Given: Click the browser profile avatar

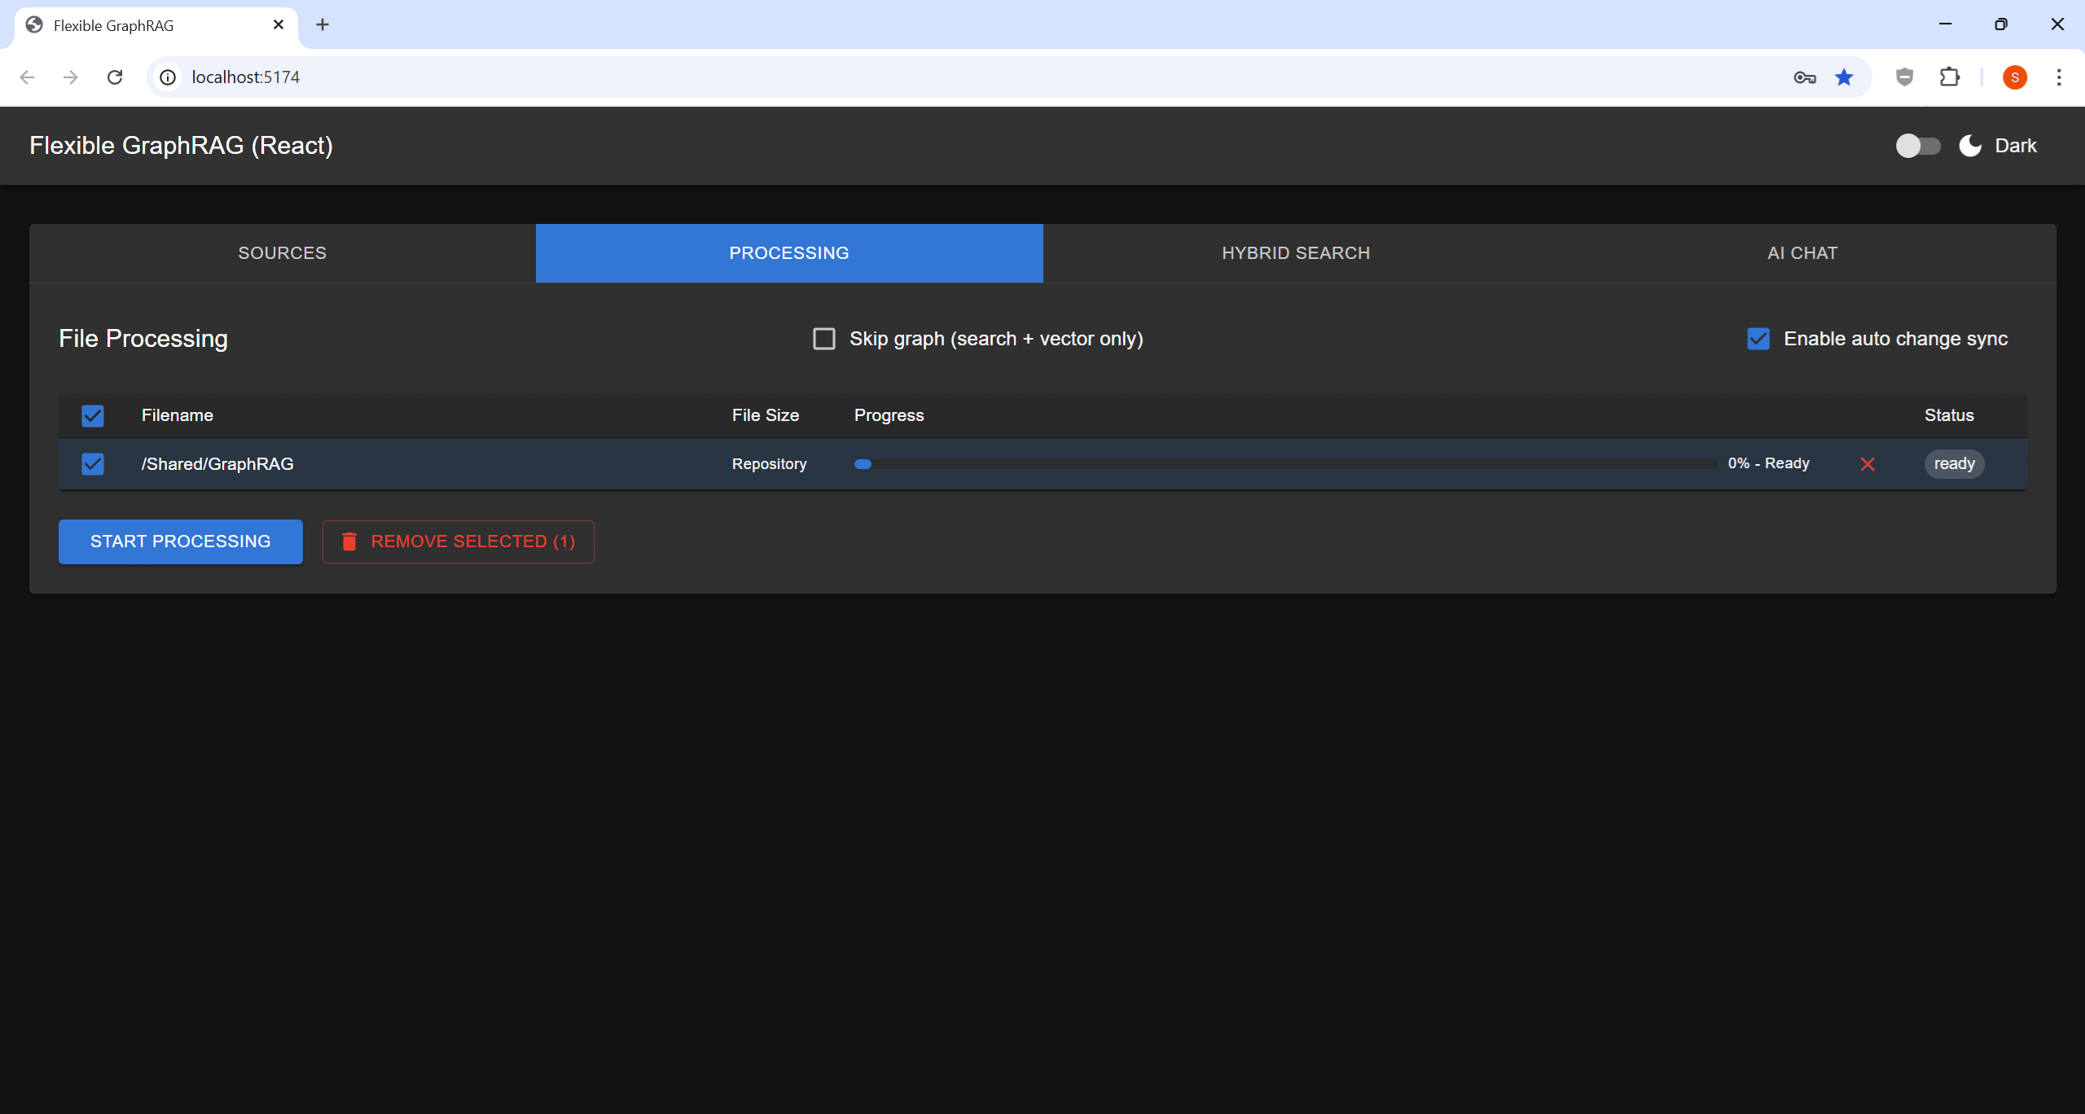Looking at the screenshot, I should click(x=2014, y=77).
